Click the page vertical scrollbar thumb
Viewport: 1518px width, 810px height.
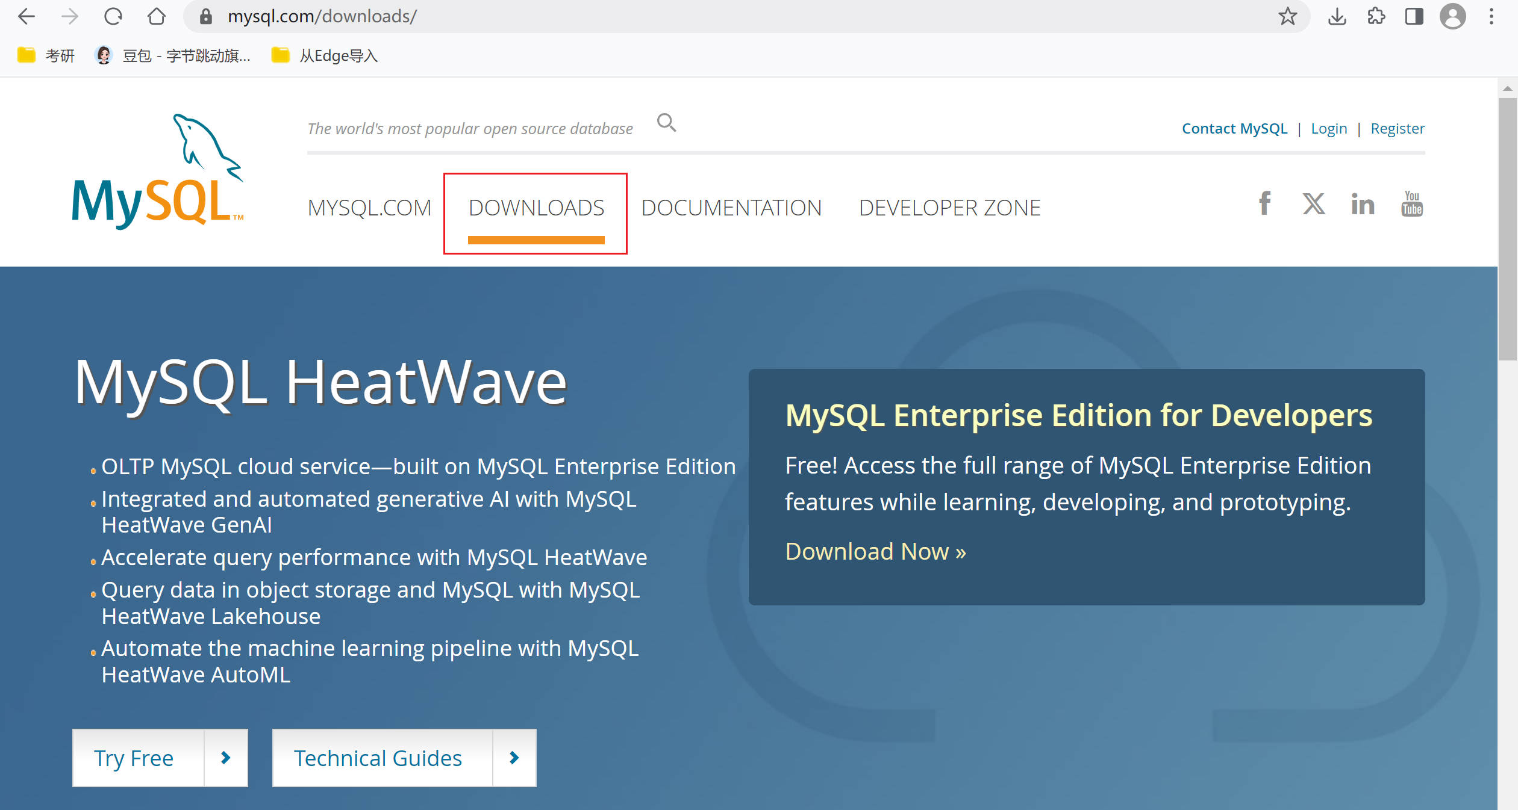pyautogui.click(x=1508, y=229)
